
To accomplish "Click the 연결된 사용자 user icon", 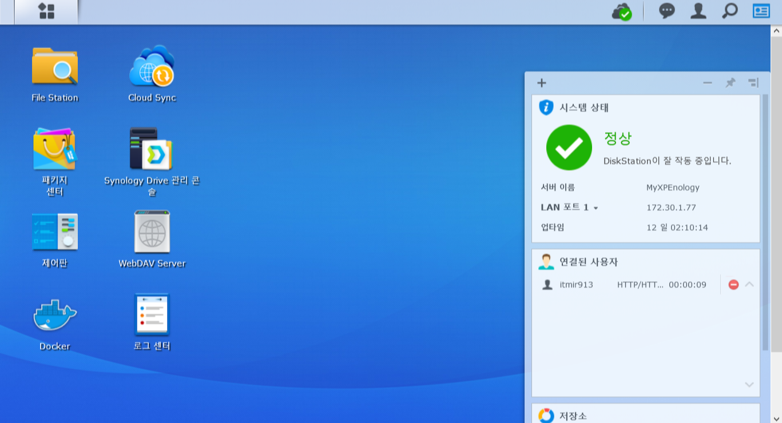I will [x=546, y=262].
